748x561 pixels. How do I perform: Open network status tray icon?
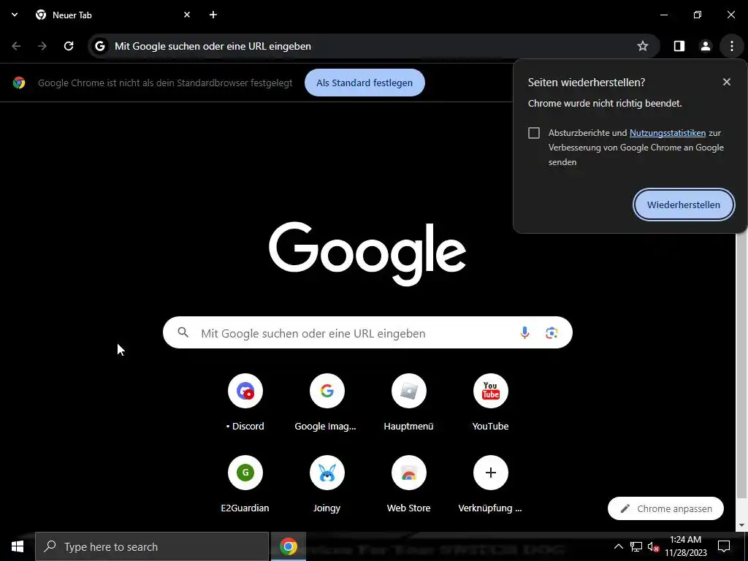pos(636,546)
